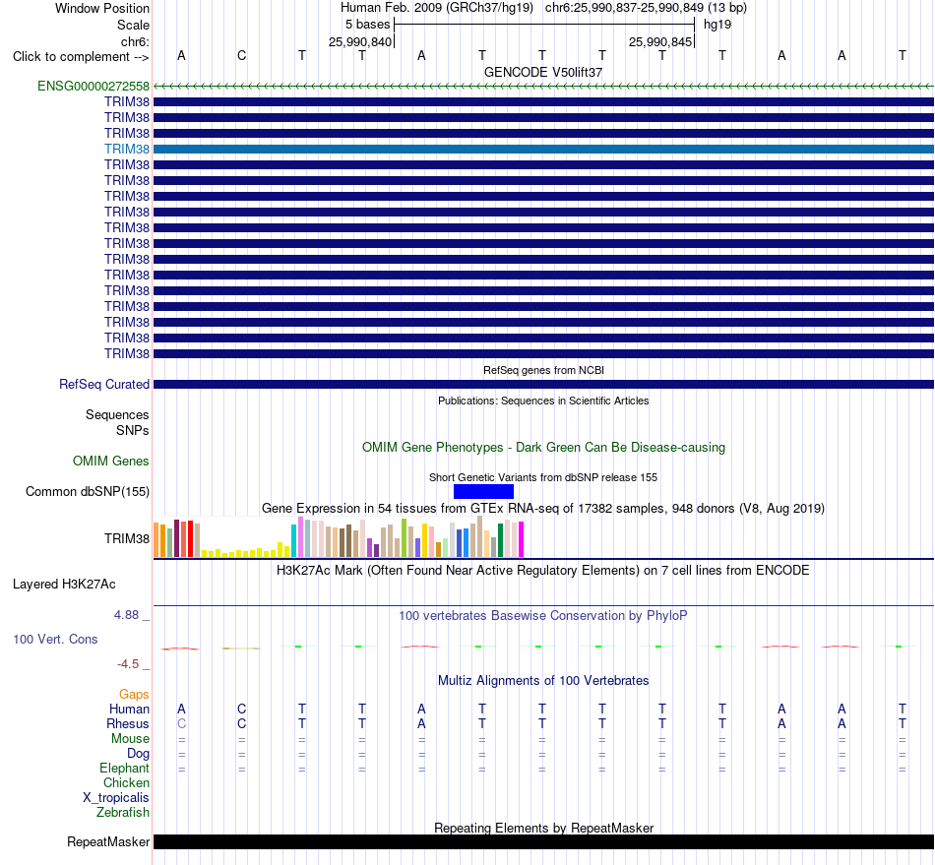Click the Scale label
Image resolution: width=935 pixels, height=865 pixels.
click(133, 25)
